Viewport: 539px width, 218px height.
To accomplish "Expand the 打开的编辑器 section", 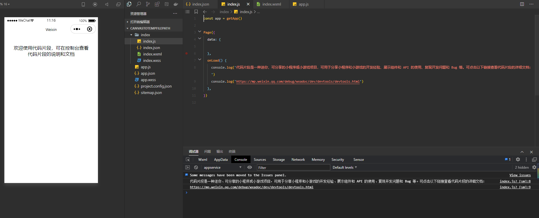I will (154, 22).
